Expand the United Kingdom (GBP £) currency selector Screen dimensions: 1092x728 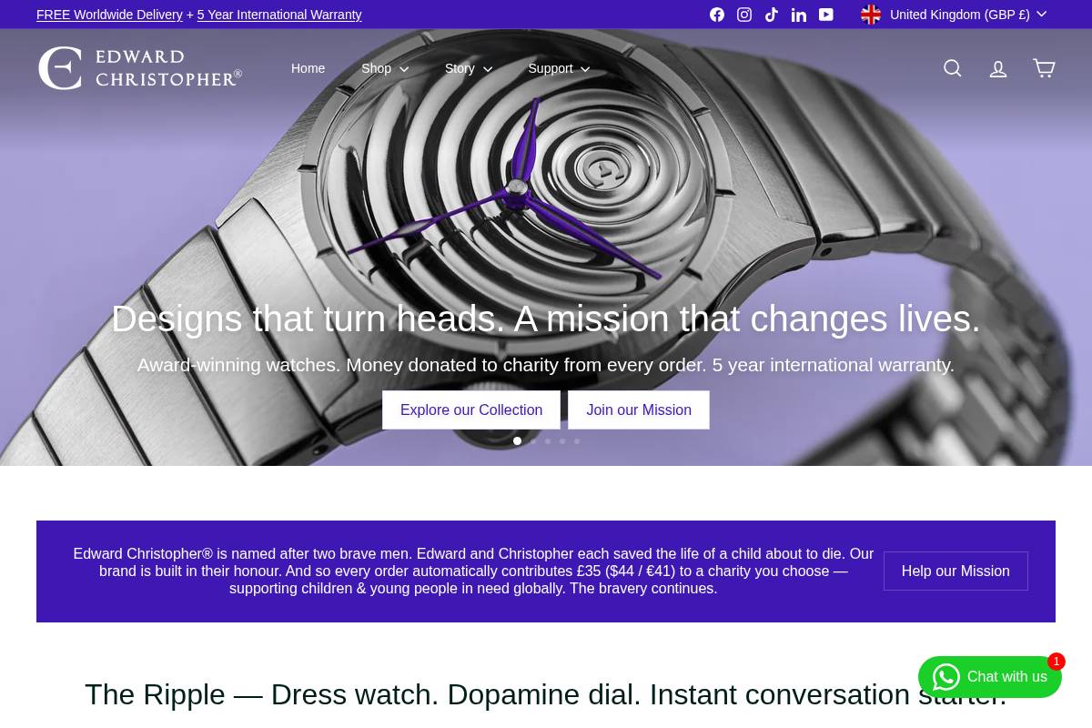[x=954, y=15]
